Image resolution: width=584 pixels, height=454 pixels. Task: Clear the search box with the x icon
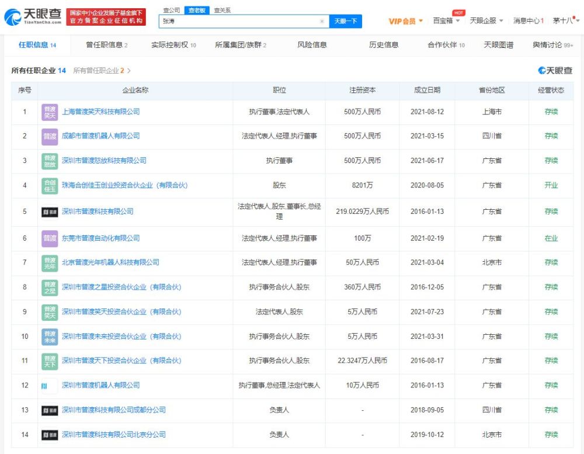click(322, 21)
